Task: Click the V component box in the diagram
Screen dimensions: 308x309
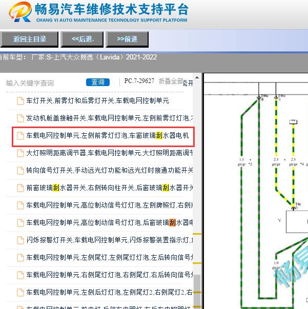Action: [297, 222]
